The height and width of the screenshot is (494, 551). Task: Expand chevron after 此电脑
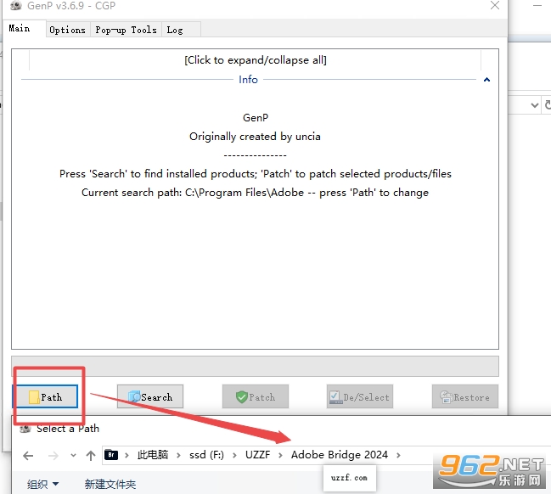(x=178, y=455)
